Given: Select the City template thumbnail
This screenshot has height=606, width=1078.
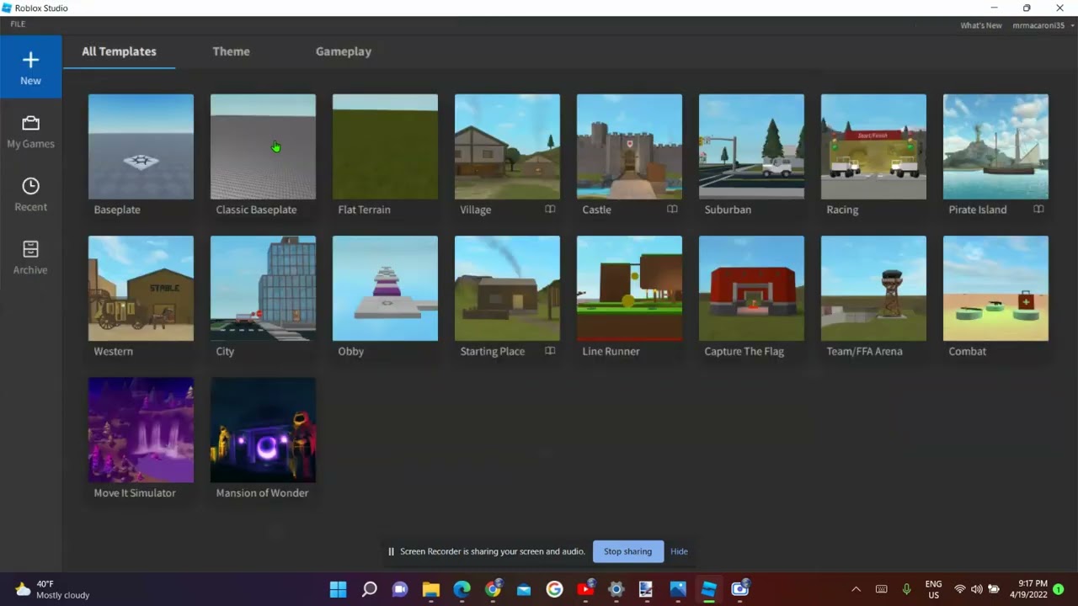Looking at the screenshot, I should click(263, 288).
